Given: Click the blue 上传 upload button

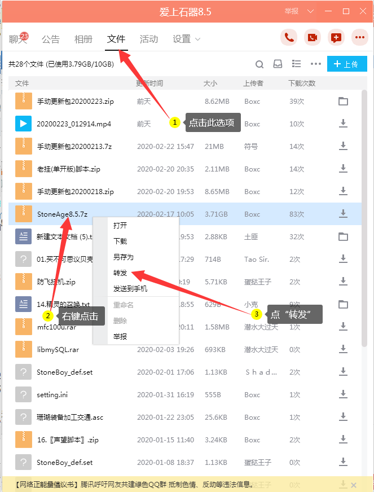Looking at the screenshot, I should point(347,64).
